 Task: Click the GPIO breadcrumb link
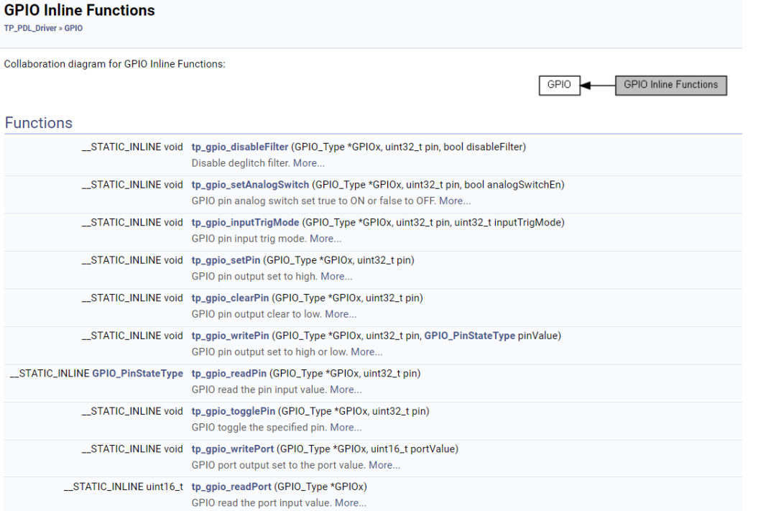coord(73,28)
